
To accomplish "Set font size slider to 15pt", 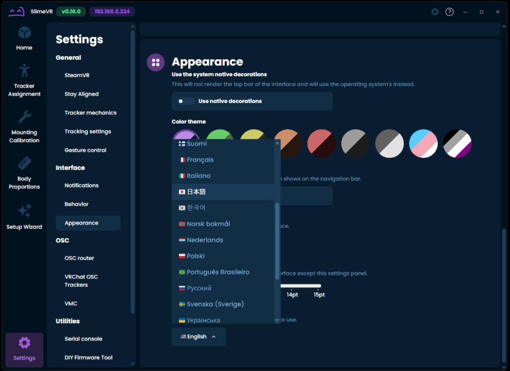I will coord(319,286).
